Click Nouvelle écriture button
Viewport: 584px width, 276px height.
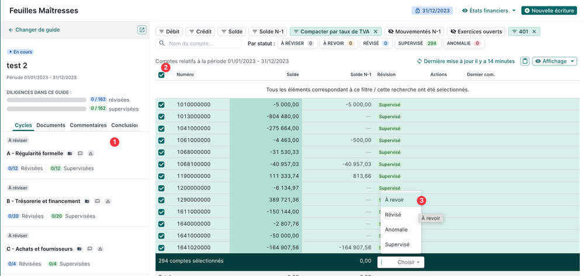549,11
